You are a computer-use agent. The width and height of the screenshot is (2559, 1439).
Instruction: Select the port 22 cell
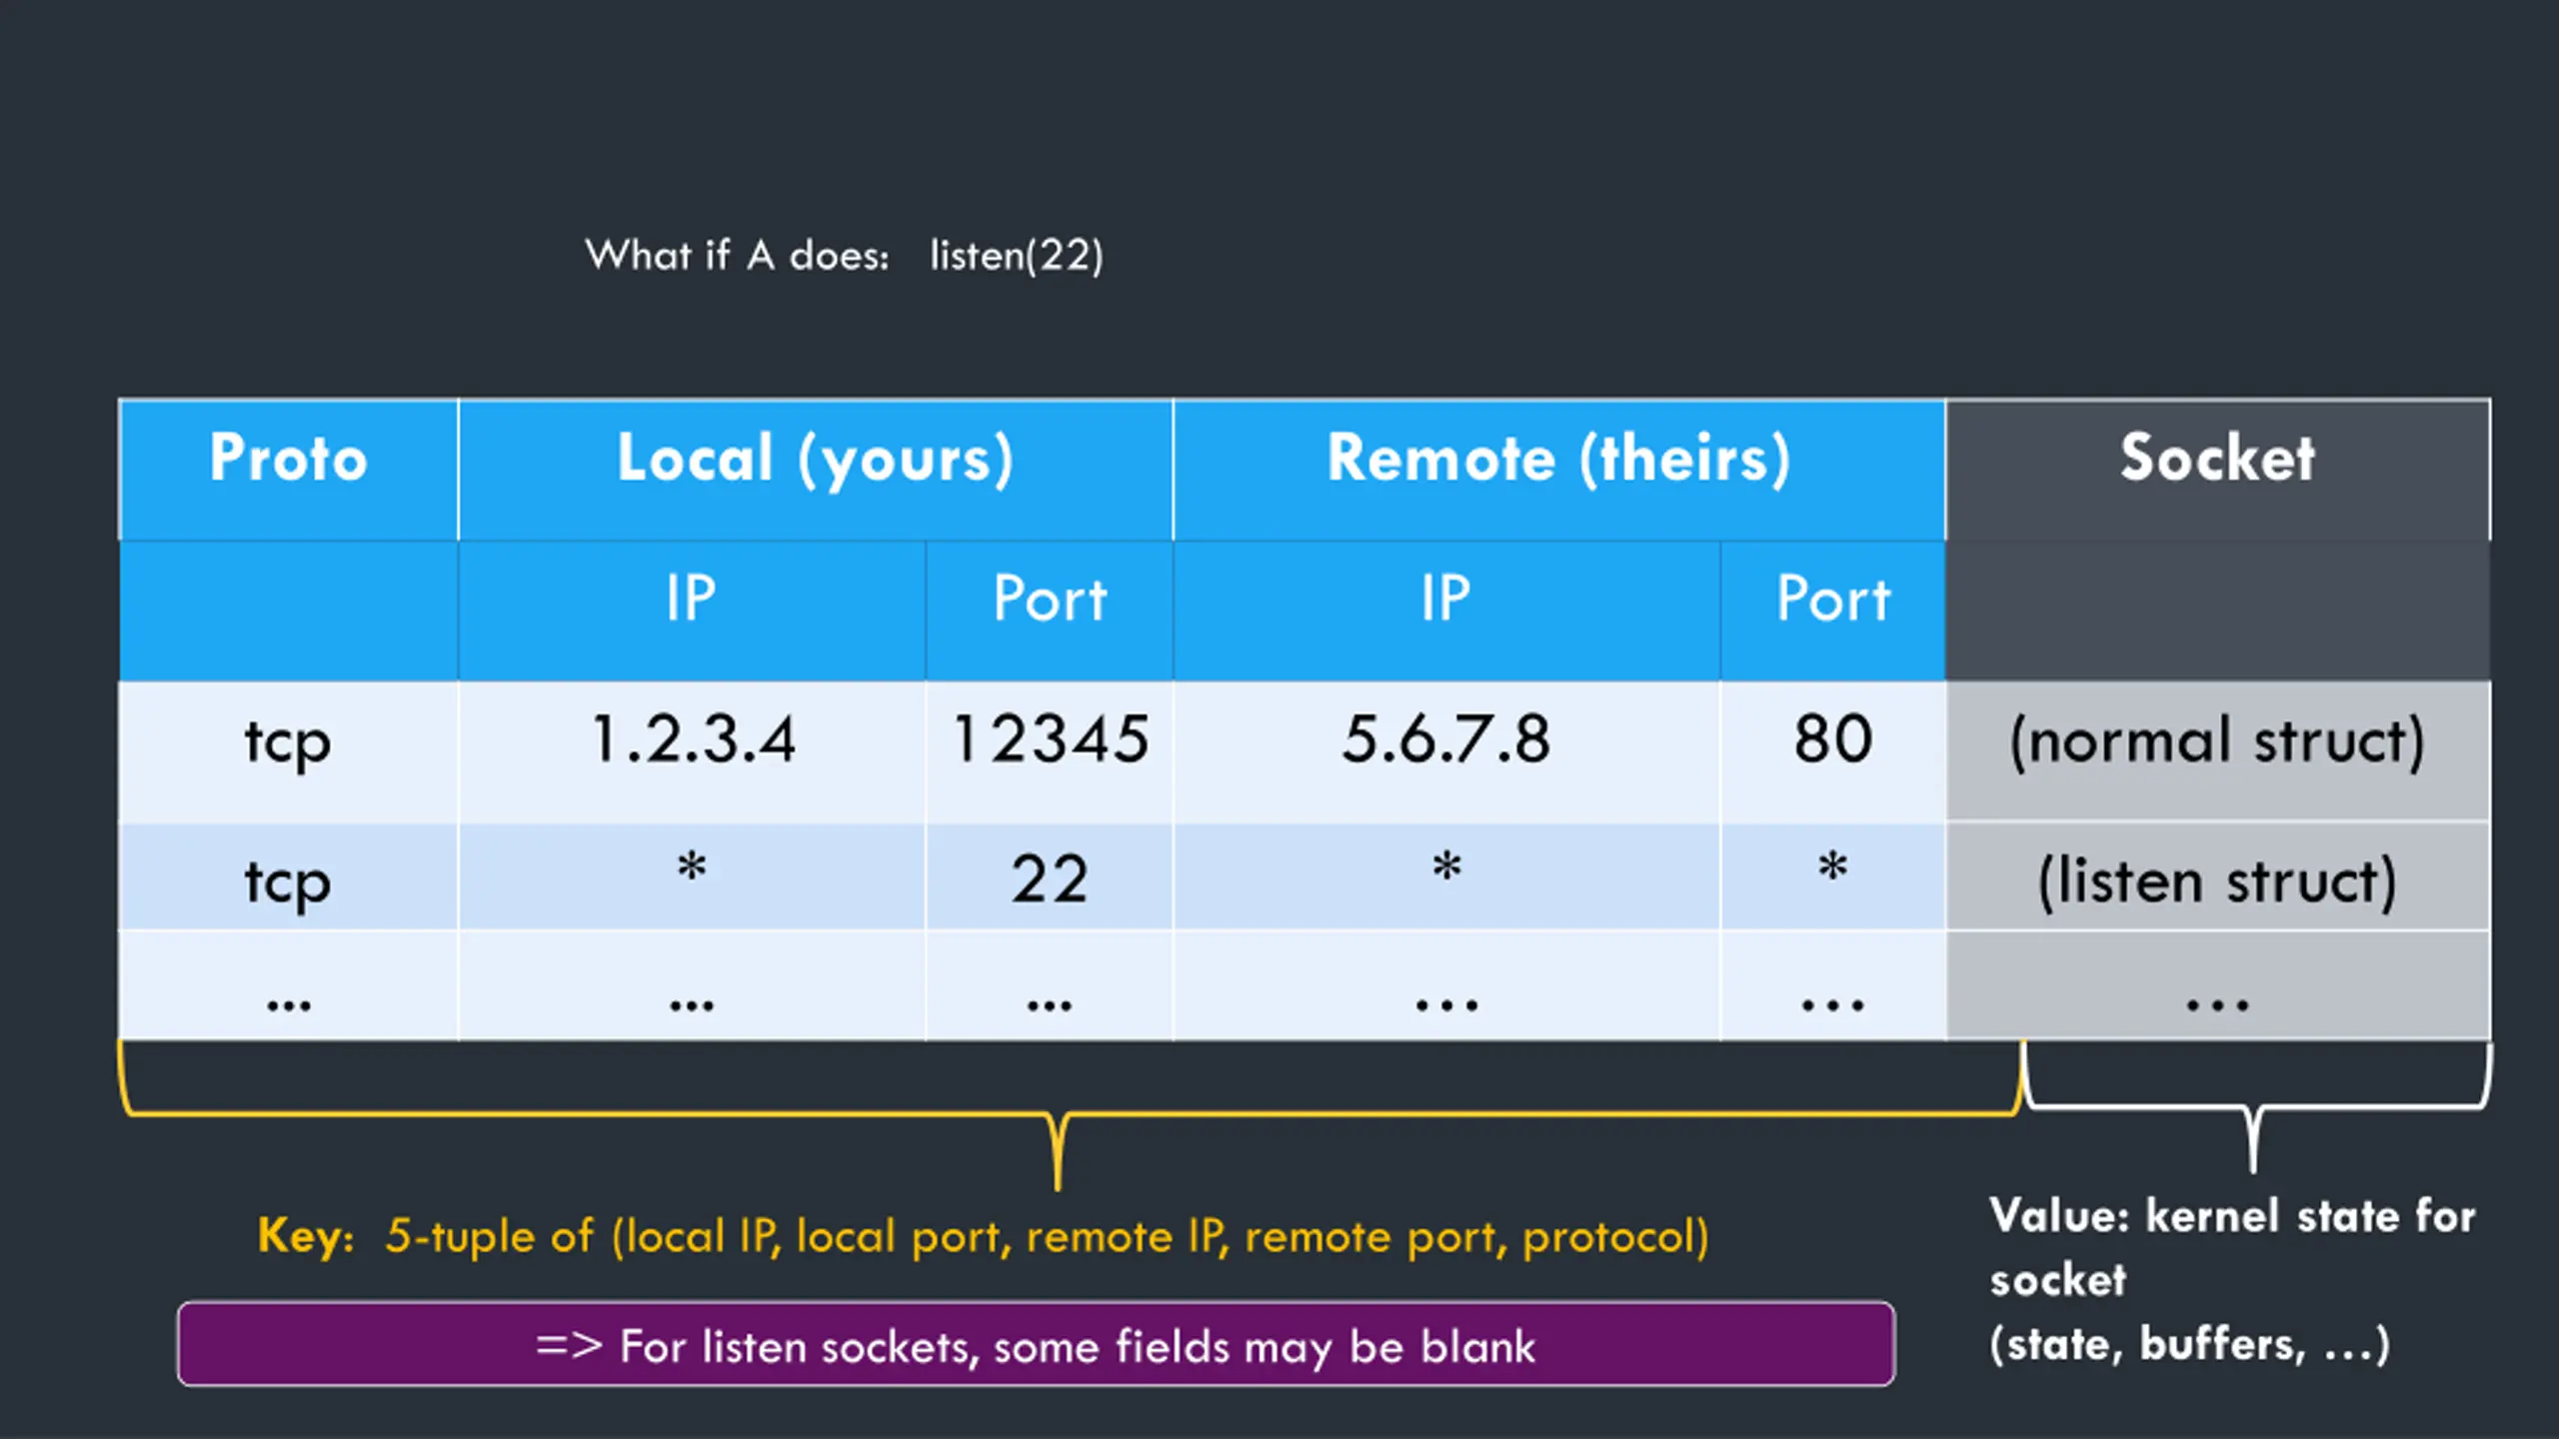coord(1050,876)
